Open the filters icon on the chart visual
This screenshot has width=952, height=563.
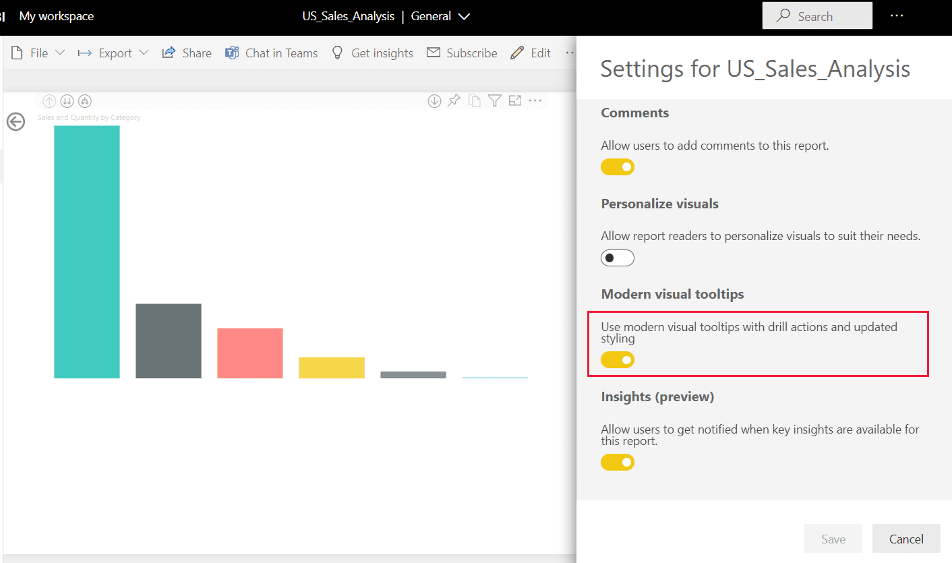click(x=494, y=100)
